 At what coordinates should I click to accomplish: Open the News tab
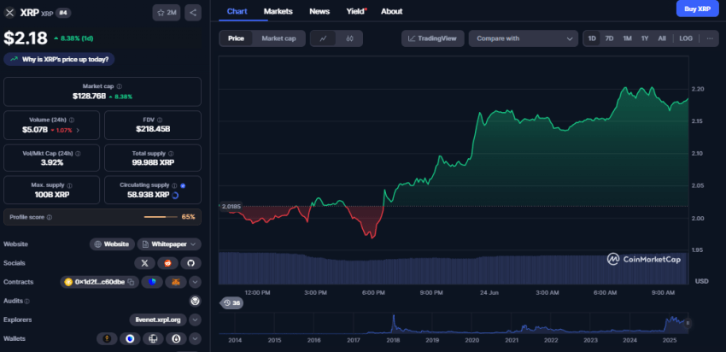319,11
